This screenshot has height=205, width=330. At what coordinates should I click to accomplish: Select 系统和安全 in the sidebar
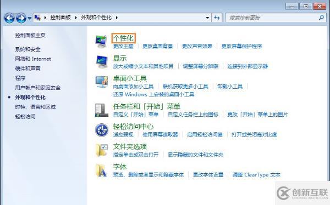click(28, 49)
